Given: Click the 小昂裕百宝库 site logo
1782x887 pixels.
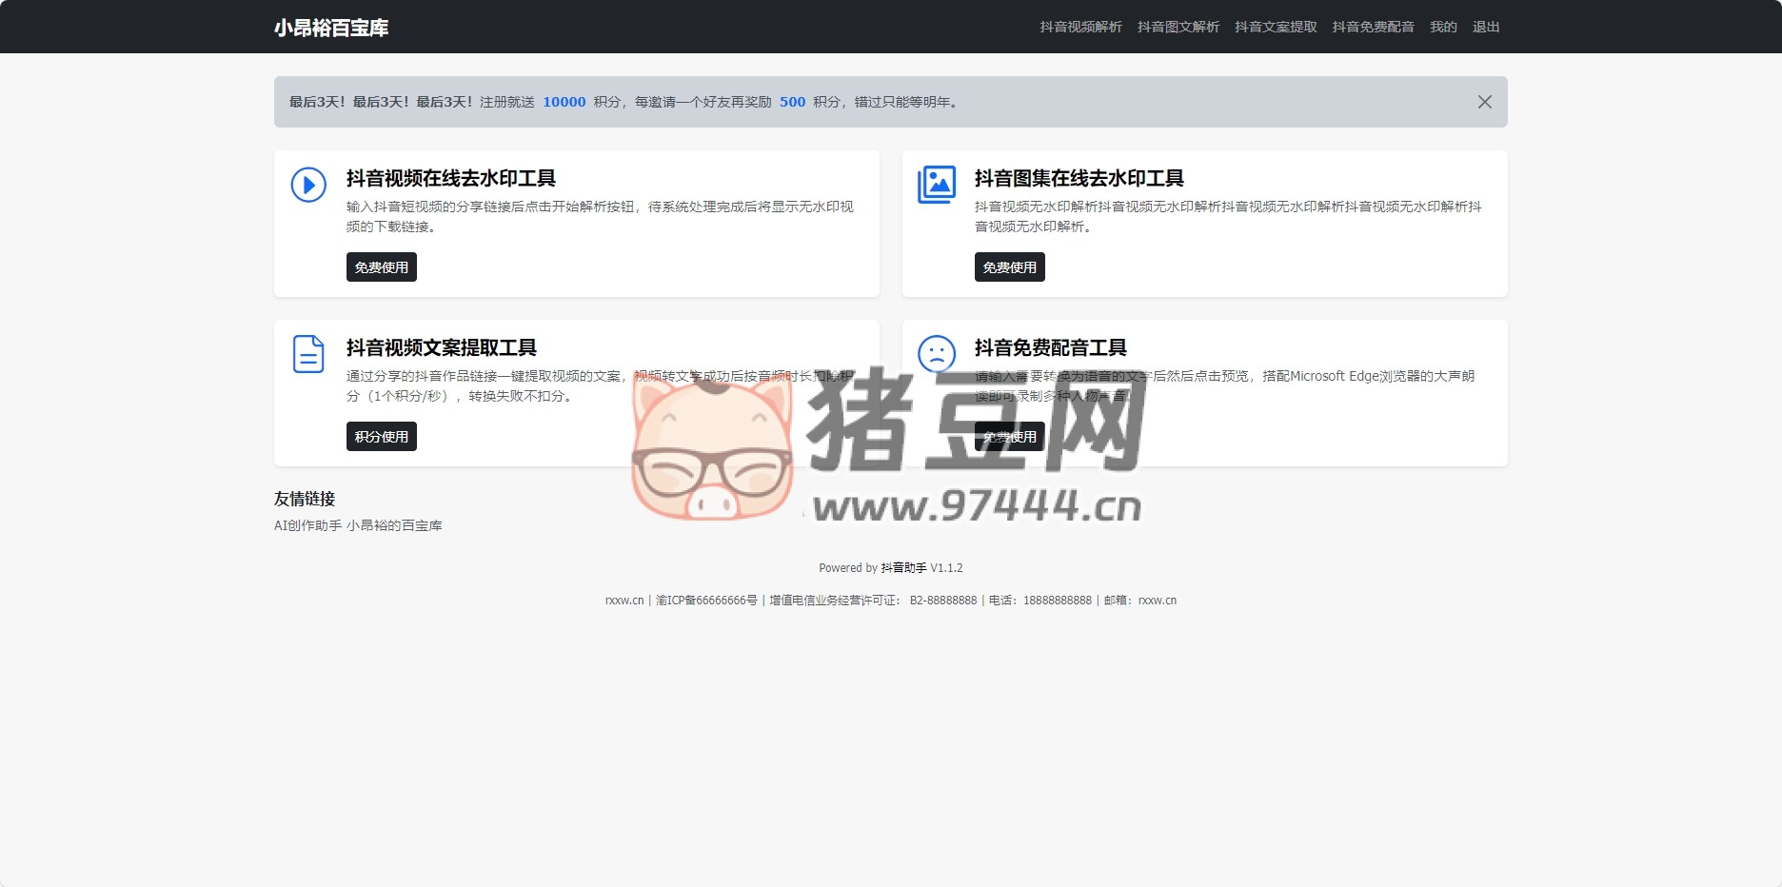Looking at the screenshot, I should [331, 28].
